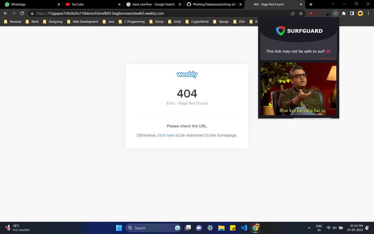The height and width of the screenshot is (234, 374).
Task: Open the Extensions puzzle piece menu
Action: click(x=344, y=13)
